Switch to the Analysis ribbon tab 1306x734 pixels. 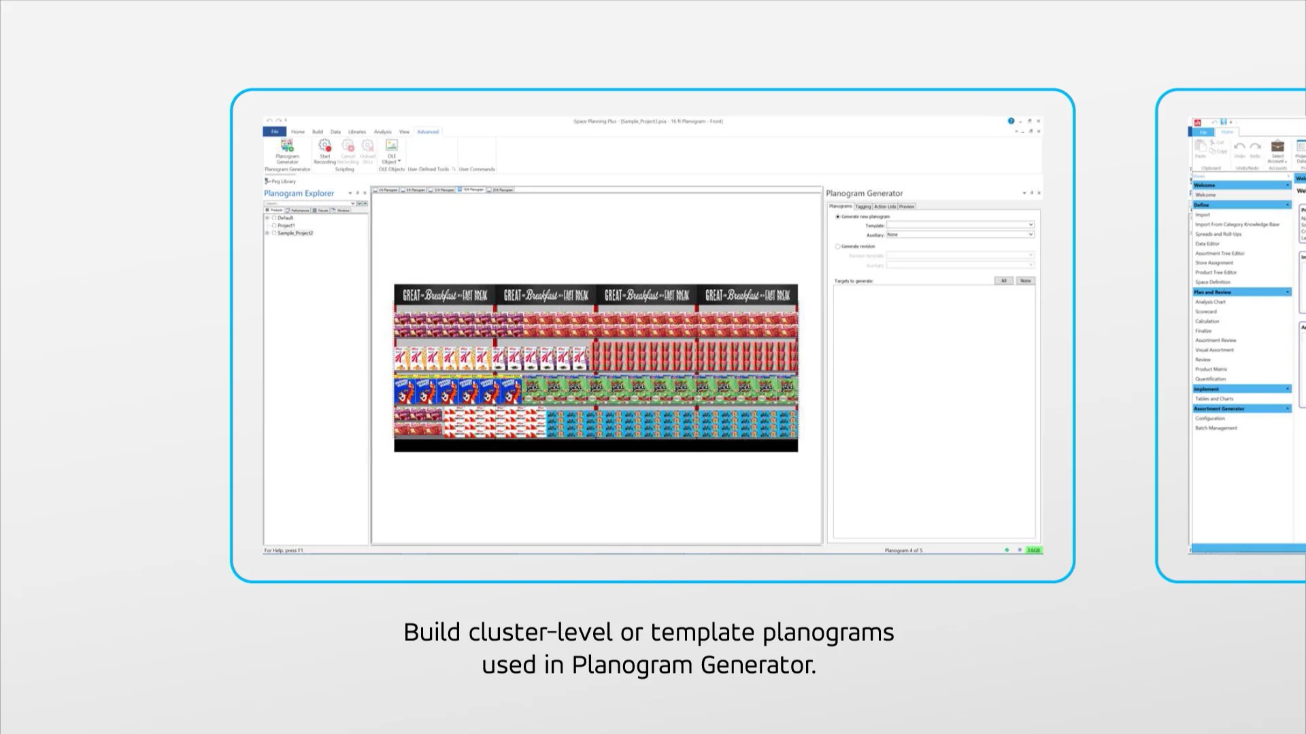tap(382, 132)
